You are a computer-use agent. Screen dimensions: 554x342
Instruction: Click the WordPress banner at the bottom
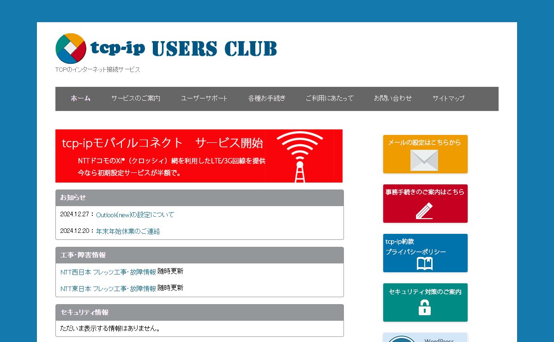[425, 337]
